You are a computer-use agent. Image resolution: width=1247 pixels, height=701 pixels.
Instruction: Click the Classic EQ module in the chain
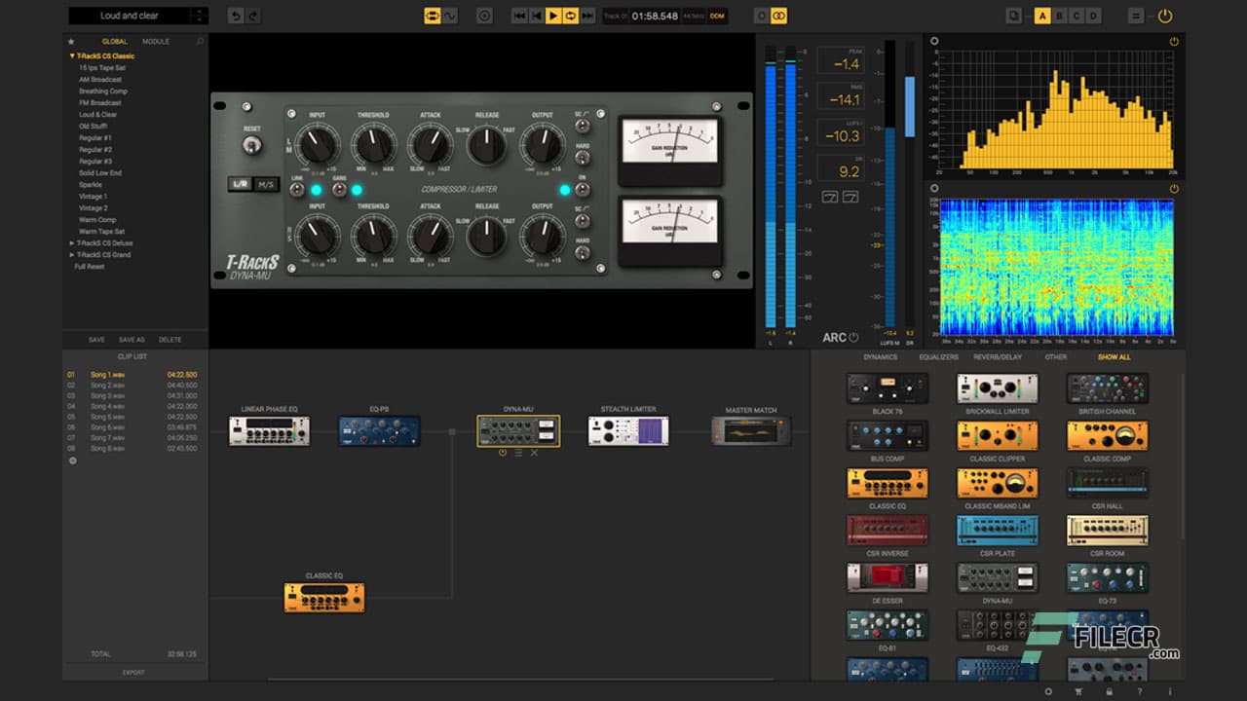click(x=325, y=597)
